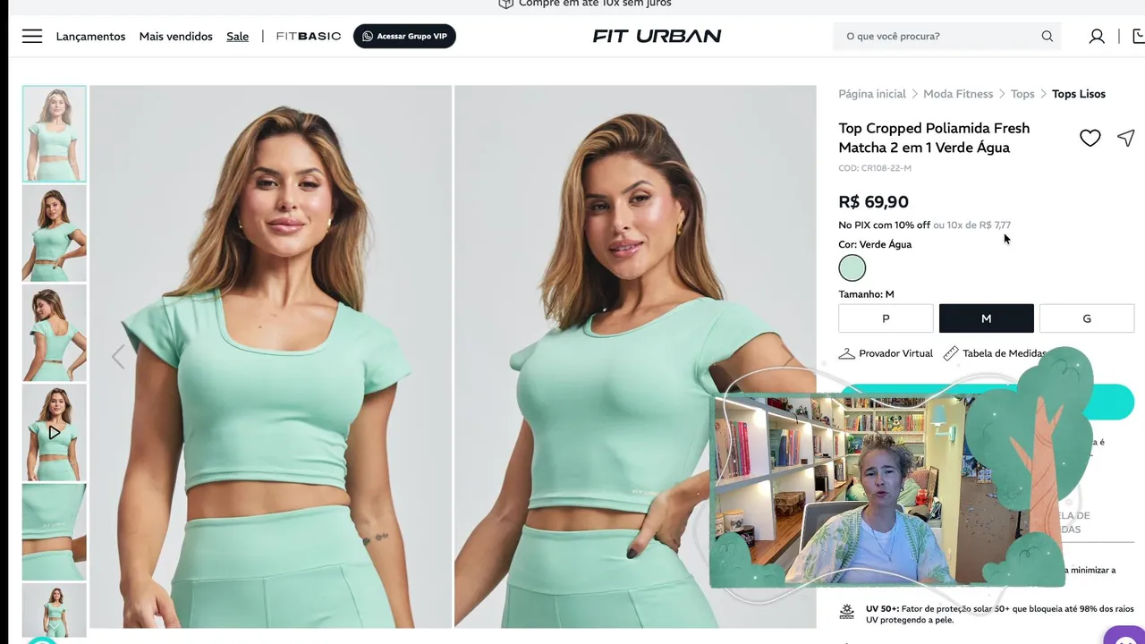Open Tabela de Medidas ruler icon
The height and width of the screenshot is (644, 1145).
tap(951, 353)
